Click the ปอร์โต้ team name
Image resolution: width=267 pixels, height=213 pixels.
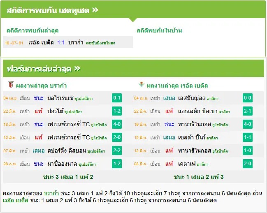[56, 111]
